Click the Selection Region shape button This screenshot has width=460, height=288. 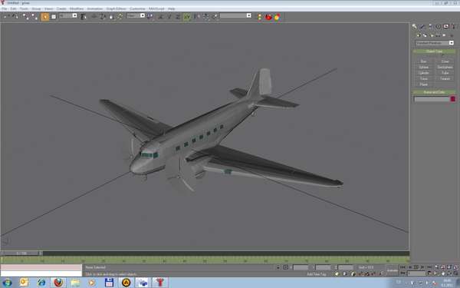pos(54,17)
